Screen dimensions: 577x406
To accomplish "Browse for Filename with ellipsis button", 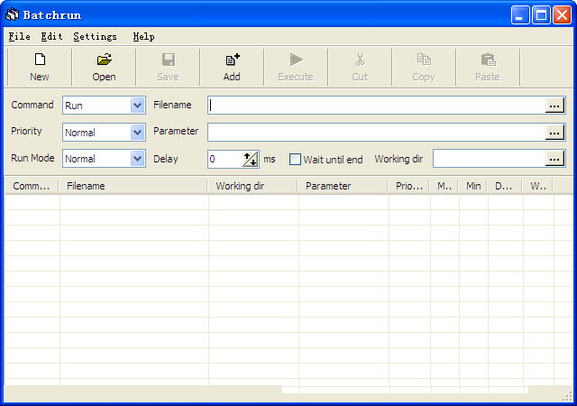I will click(554, 106).
